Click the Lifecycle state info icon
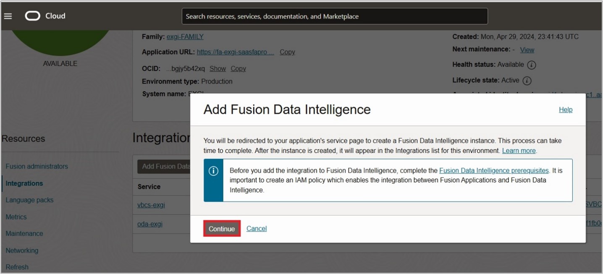The height and width of the screenshot is (274, 603). (527, 81)
